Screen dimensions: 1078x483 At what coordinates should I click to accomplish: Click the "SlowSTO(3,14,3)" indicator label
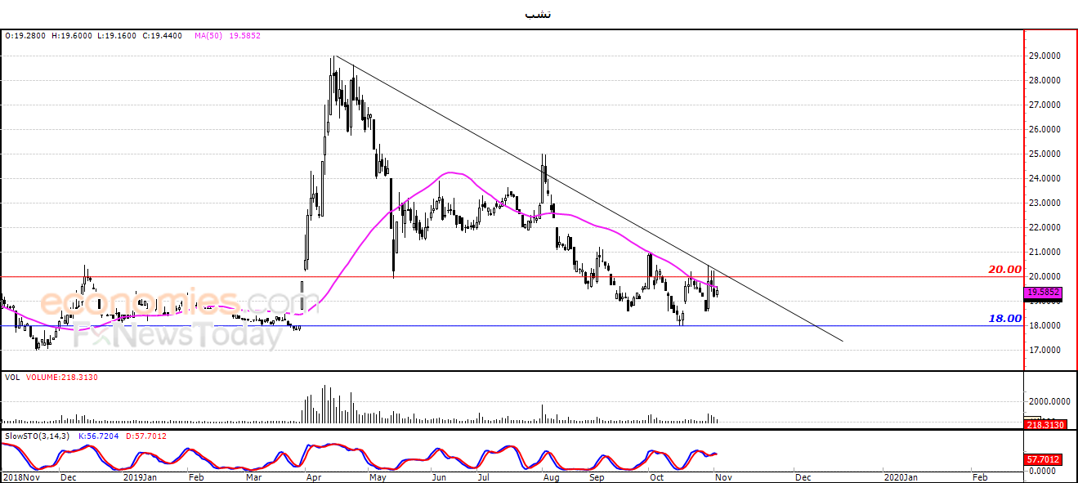(37, 436)
